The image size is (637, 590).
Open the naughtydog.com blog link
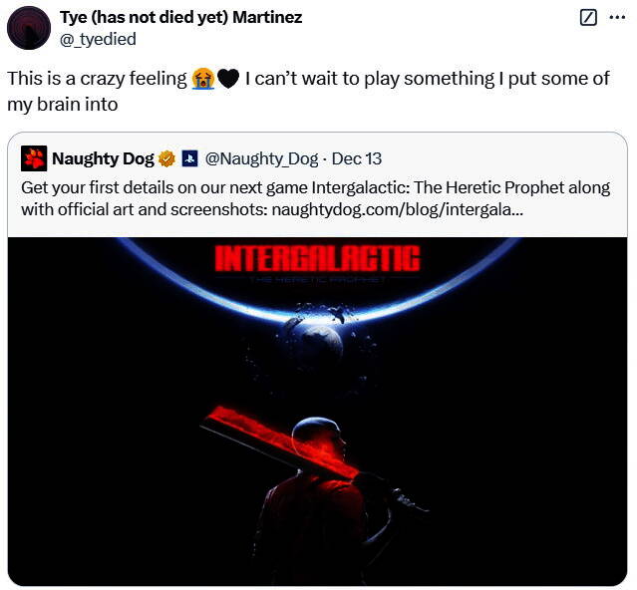point(397,210)
